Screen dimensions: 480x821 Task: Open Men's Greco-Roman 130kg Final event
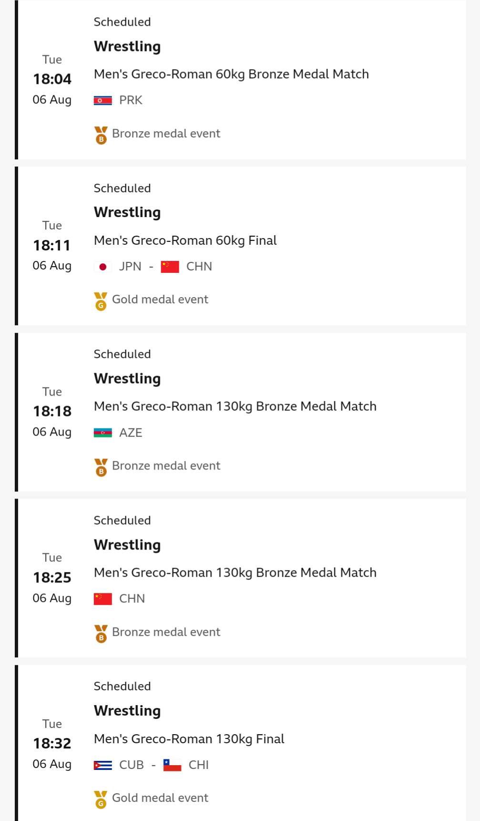coord(189,739)
